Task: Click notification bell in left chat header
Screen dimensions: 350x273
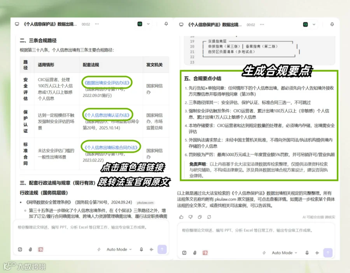Action: [166, 24]
